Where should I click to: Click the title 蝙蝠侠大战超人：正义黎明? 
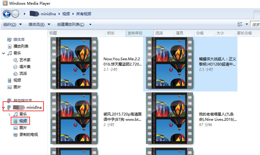click(217, 62)
